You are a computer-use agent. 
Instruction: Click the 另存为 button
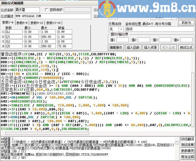(186, 23)
